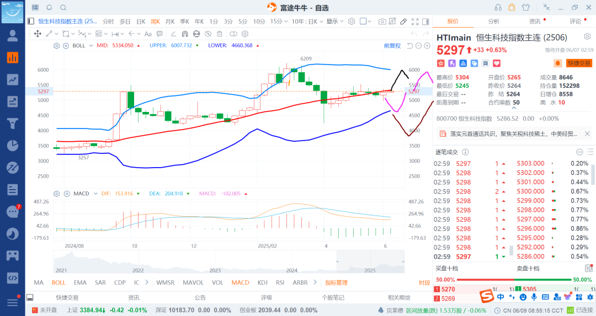596x316 pixels.
Task: Enable the magnet snap tool
Action: pos(185,34)
